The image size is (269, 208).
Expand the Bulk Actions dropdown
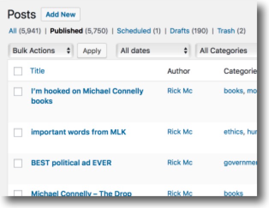pyautogui.click(x=41, y=51)
